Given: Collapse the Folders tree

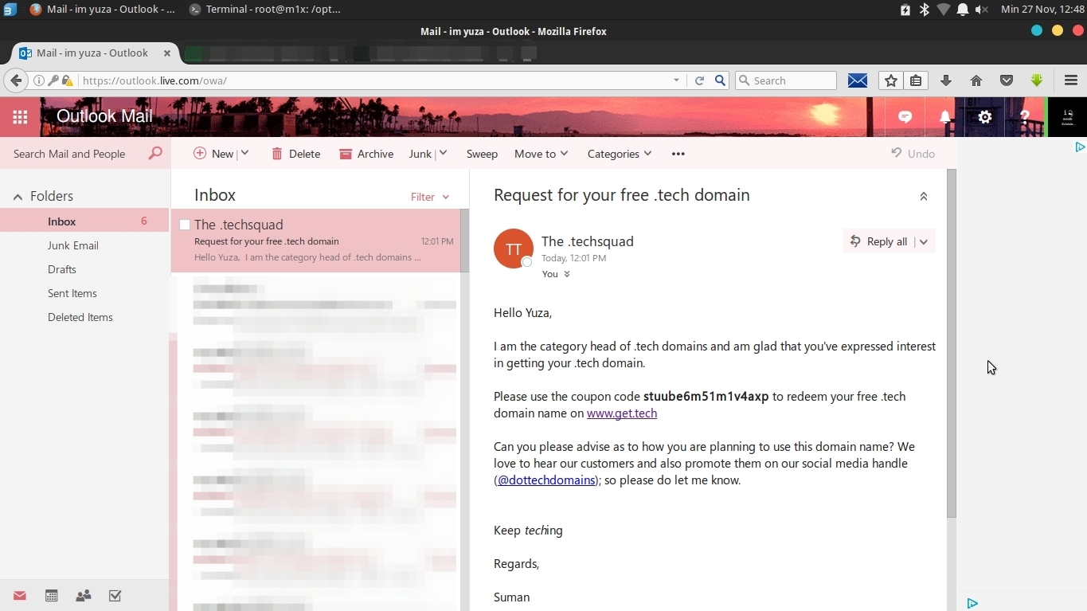Looking at the screenshot, I should [18, 197].
